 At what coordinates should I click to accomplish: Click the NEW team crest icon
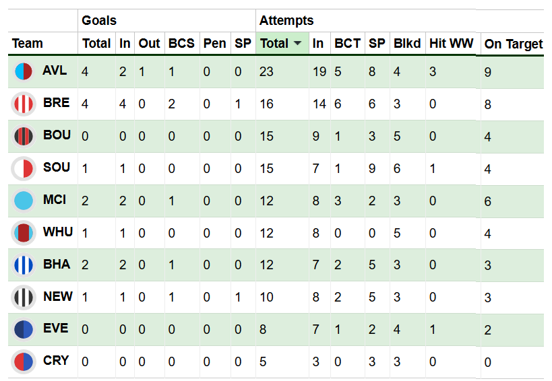tap(24, 297)
